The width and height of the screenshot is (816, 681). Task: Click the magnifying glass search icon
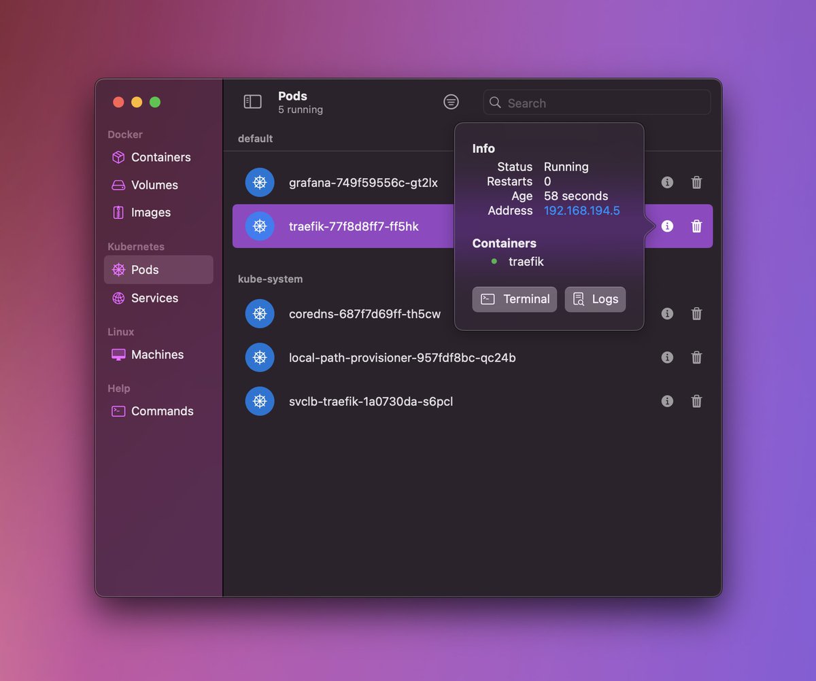point(495,103)
